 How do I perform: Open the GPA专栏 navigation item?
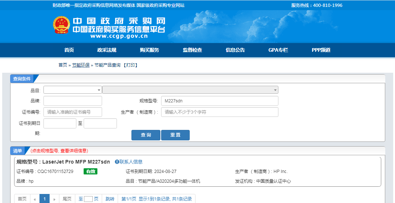278,50
